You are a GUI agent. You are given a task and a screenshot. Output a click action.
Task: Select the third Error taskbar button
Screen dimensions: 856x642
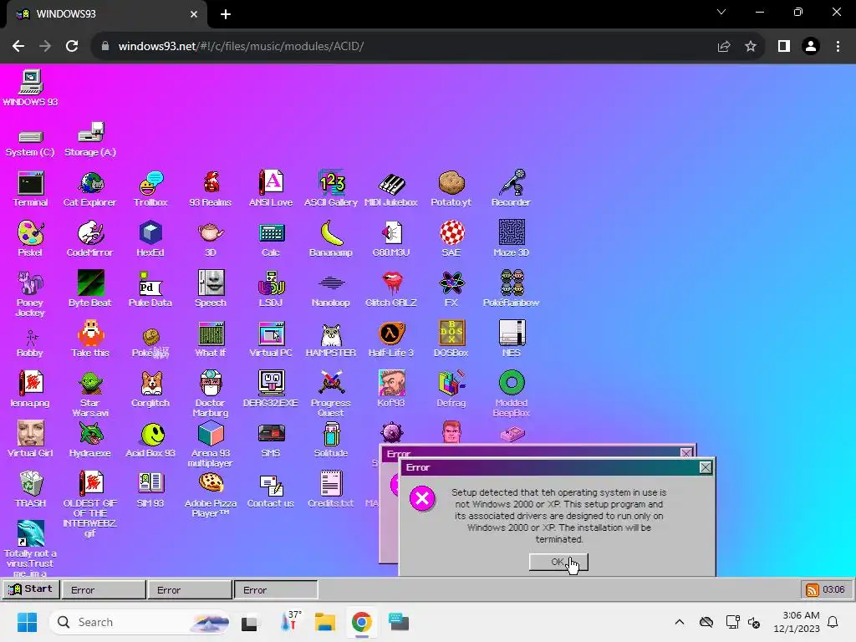click(x=276, y=589)
